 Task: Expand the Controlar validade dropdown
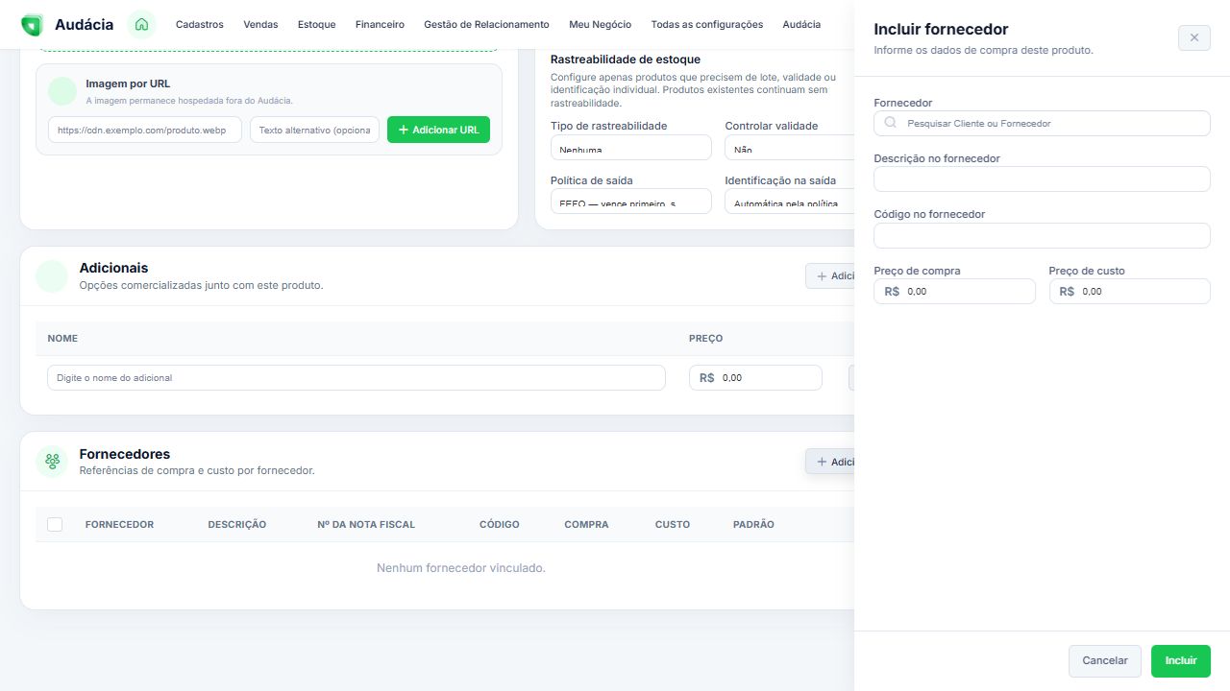pos(789,147)
